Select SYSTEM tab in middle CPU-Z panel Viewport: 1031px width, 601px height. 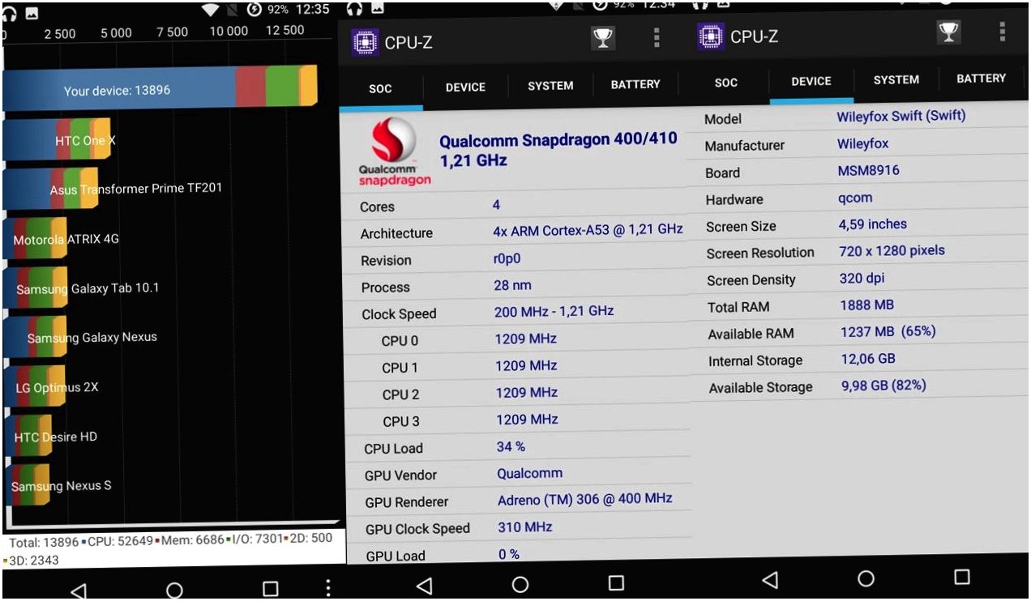(550, 85)
